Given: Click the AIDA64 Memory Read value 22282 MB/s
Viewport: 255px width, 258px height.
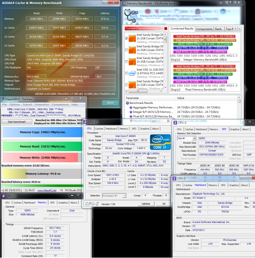Looking at the screenshot, I should tap(36, 19).
